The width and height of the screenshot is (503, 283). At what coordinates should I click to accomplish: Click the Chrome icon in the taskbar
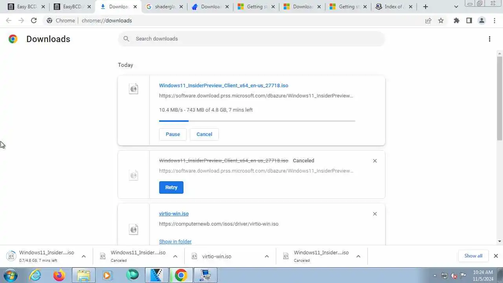[181, 275]
